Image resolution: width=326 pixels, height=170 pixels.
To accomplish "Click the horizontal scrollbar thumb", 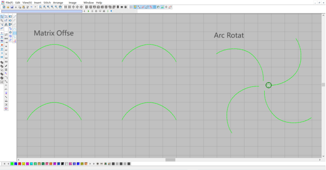I will [170, 160].
